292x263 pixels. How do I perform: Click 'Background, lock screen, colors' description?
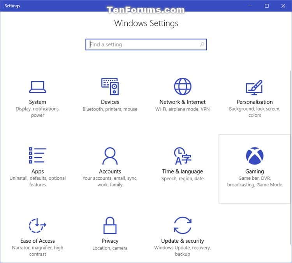255,112
